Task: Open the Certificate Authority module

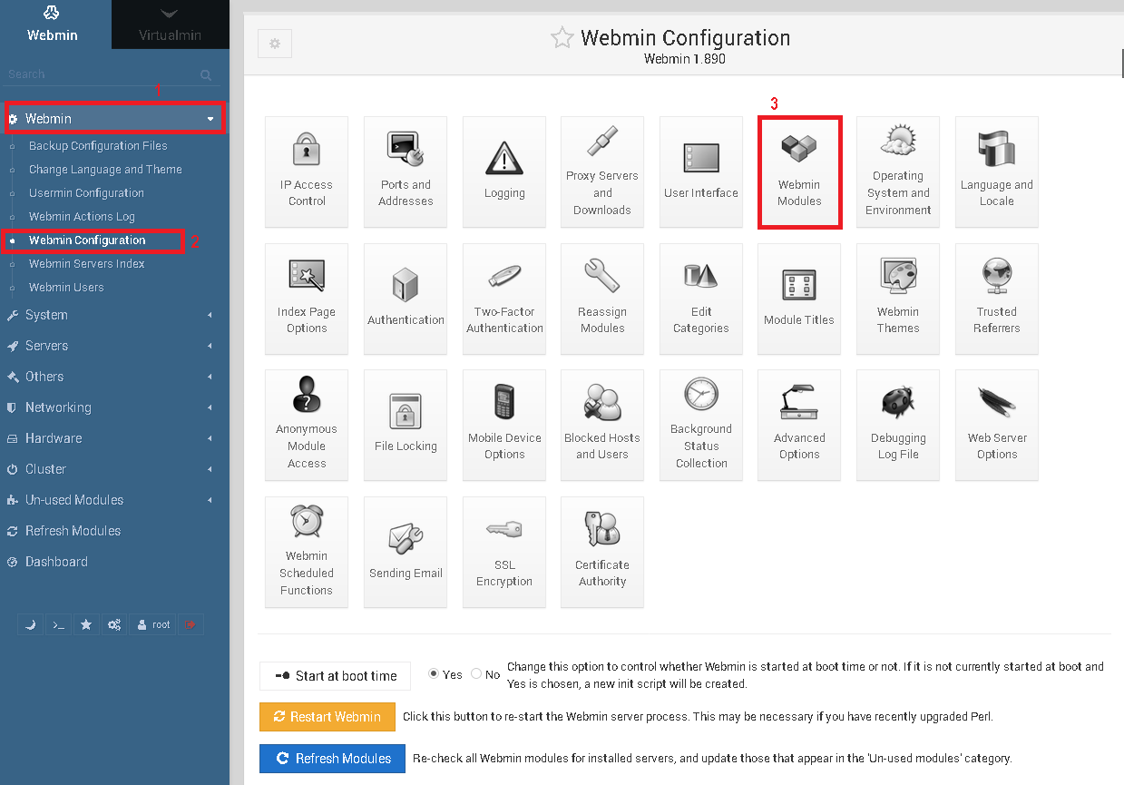Action: (x=601, y=552)
